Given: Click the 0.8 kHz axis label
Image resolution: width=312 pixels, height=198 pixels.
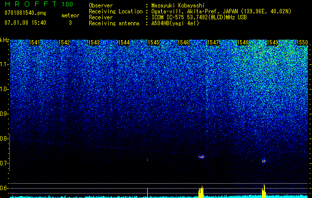Looking at the screenshot, I should (x=4, y=139).
